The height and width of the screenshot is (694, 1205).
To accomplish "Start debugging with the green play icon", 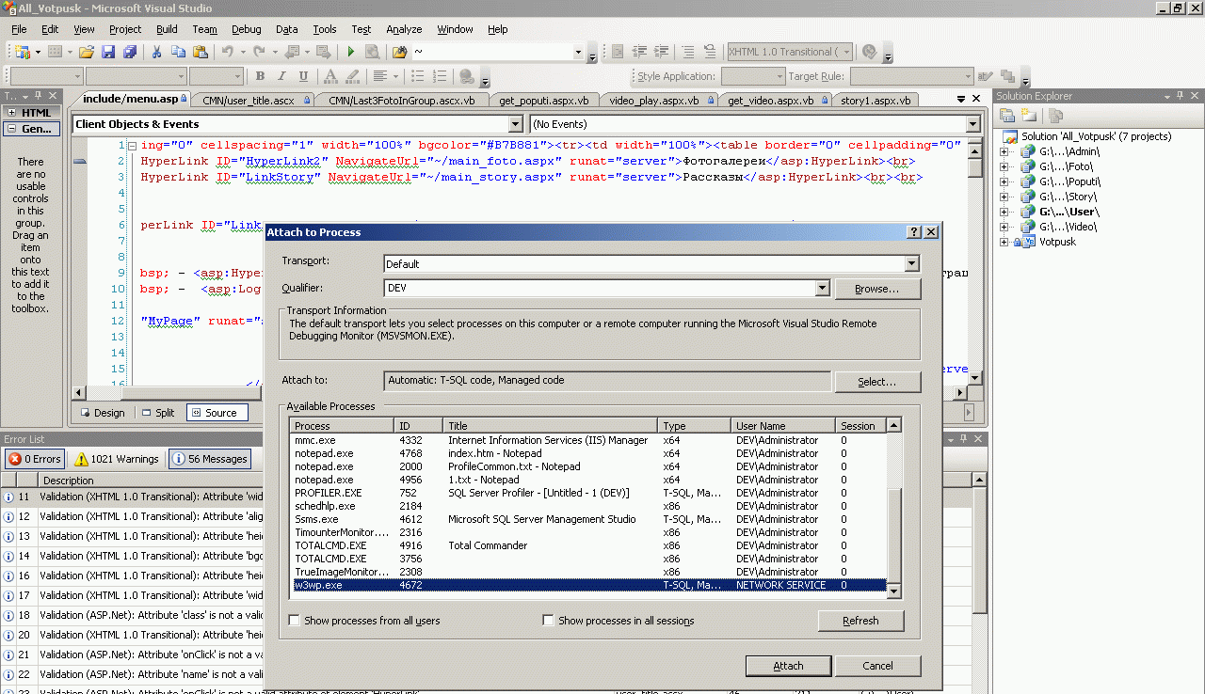I will click(351, 53).
